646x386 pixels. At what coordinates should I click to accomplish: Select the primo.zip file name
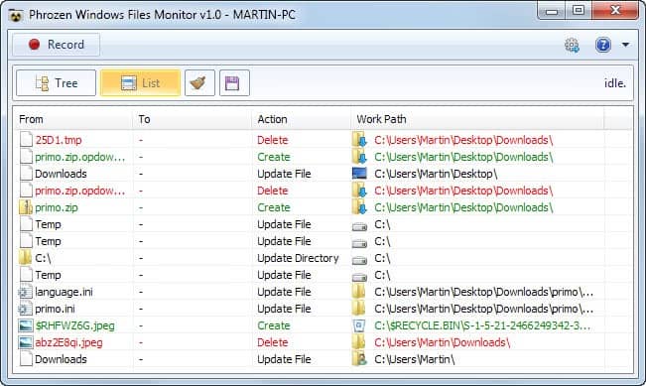(x=57, y=207)
